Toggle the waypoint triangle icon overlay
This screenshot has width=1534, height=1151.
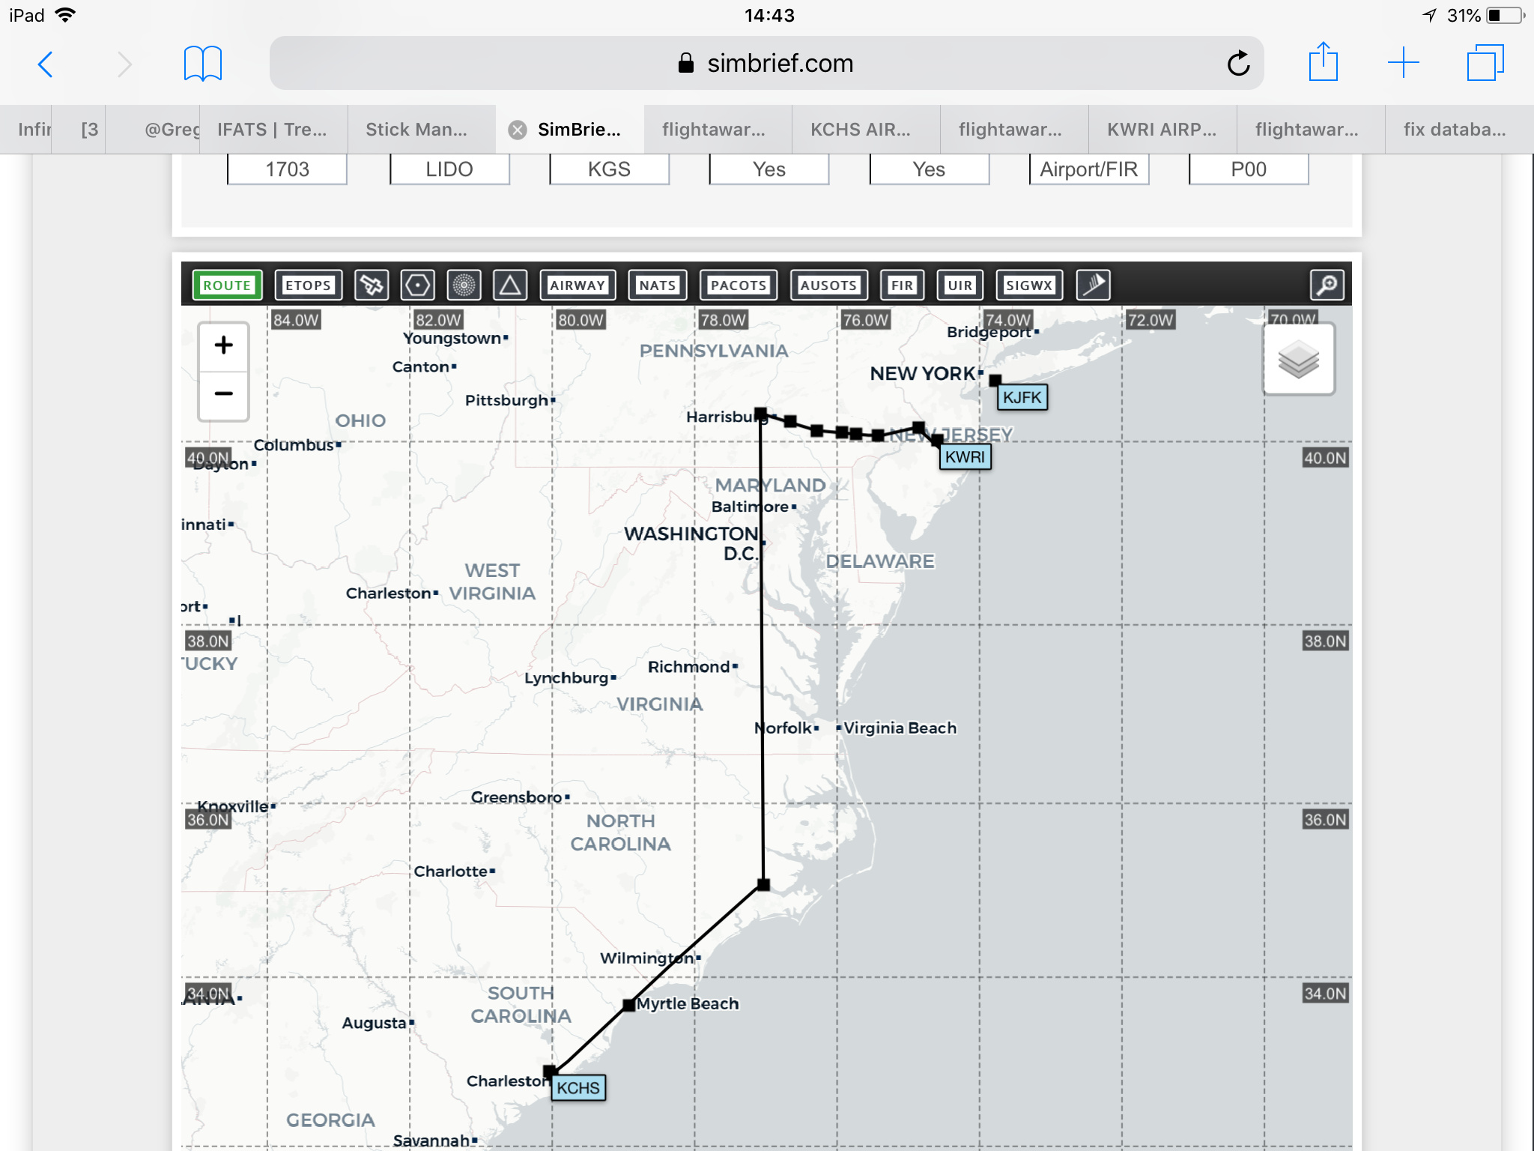510,286
